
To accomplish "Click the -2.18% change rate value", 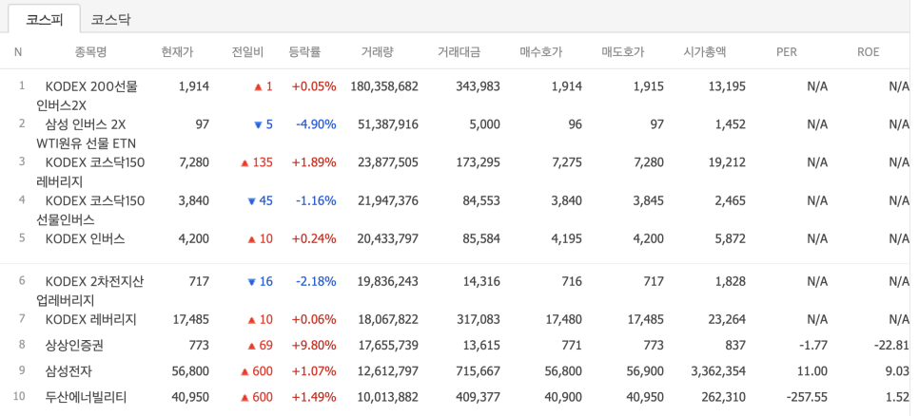I will [x=316, y=281].
